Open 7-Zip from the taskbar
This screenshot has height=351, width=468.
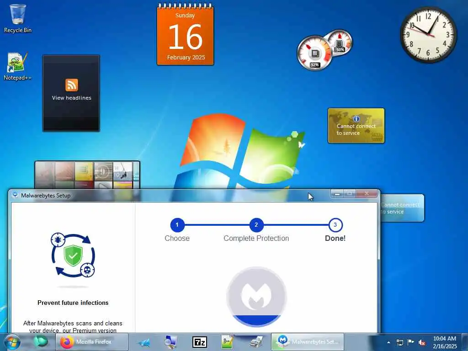(x=200, y=342)
